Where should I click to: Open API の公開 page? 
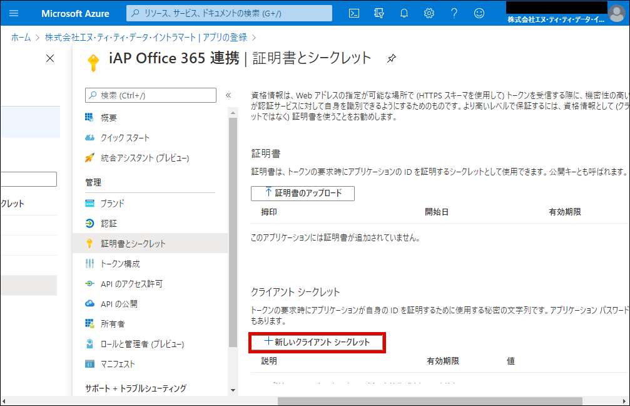(x=119, y=304)
